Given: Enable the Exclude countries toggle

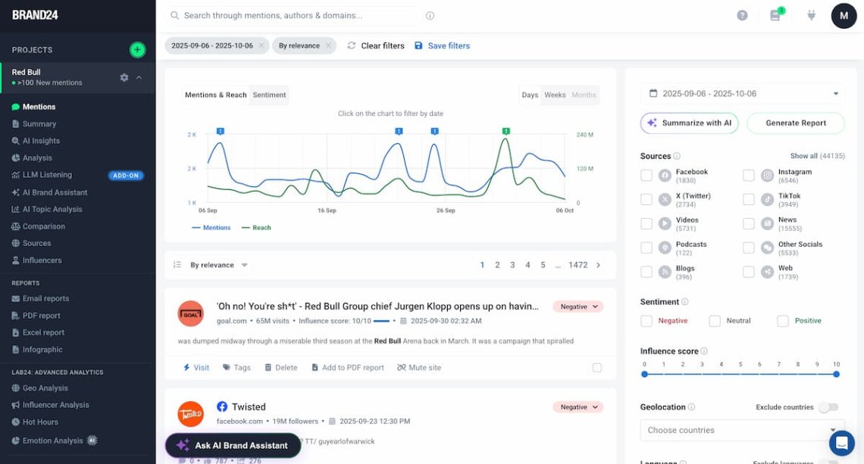Looking at the screenshot, I should pos(828,407).
